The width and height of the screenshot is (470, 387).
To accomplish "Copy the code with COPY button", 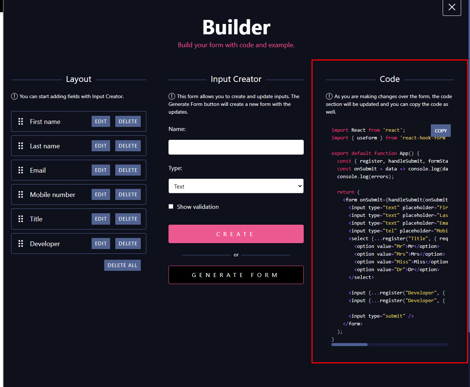I will pos(441,131).
